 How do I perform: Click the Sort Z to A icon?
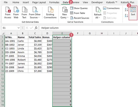tap(126, 15)
